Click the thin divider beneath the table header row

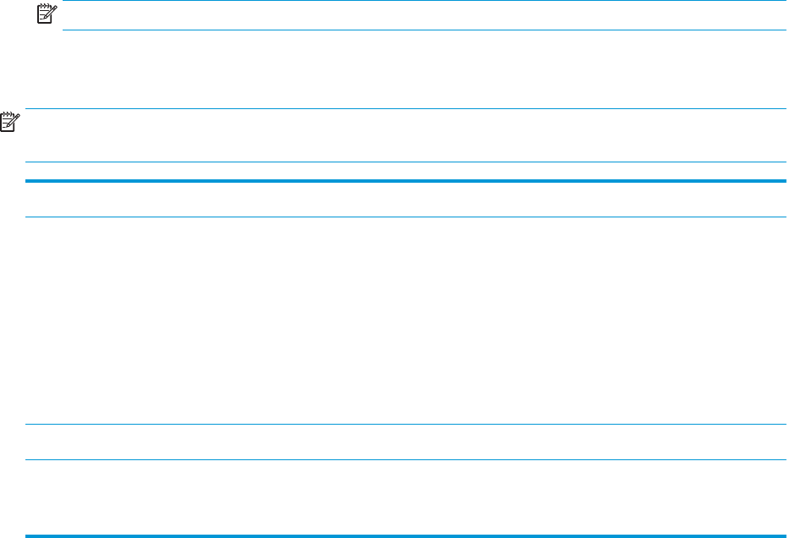405,217
